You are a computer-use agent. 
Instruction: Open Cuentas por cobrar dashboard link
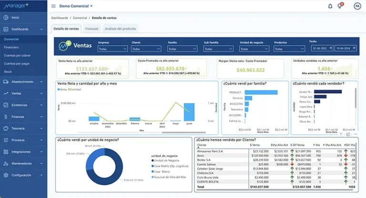pos(17,56)
